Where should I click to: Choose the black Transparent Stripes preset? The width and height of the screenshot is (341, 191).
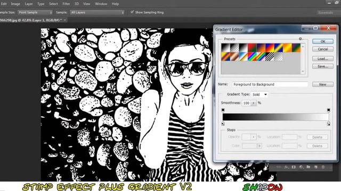click(x=270, y=57)
